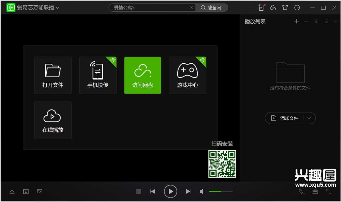The image size is (341, 202).
Task: Enter fullscreen mode
Action: [x=329, y=191]
